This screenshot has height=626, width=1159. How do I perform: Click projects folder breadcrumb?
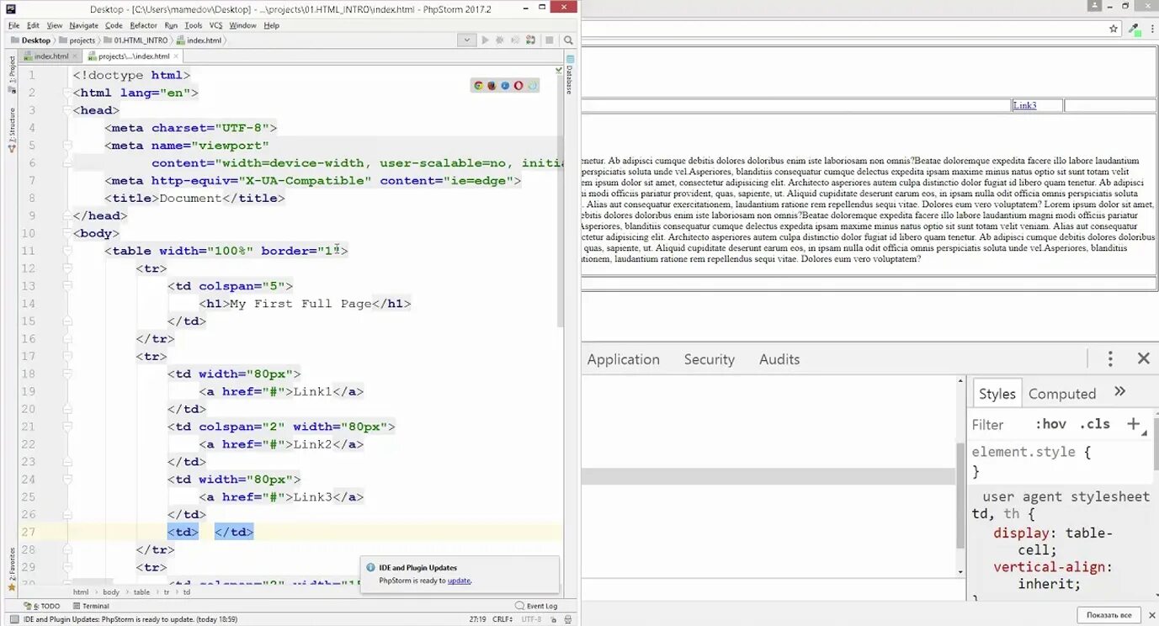pyautogui.click(x=77, y=40)
